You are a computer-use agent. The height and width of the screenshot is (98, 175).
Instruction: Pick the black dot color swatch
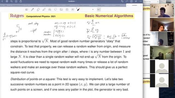pyautogui.click(x=93, y=10)
